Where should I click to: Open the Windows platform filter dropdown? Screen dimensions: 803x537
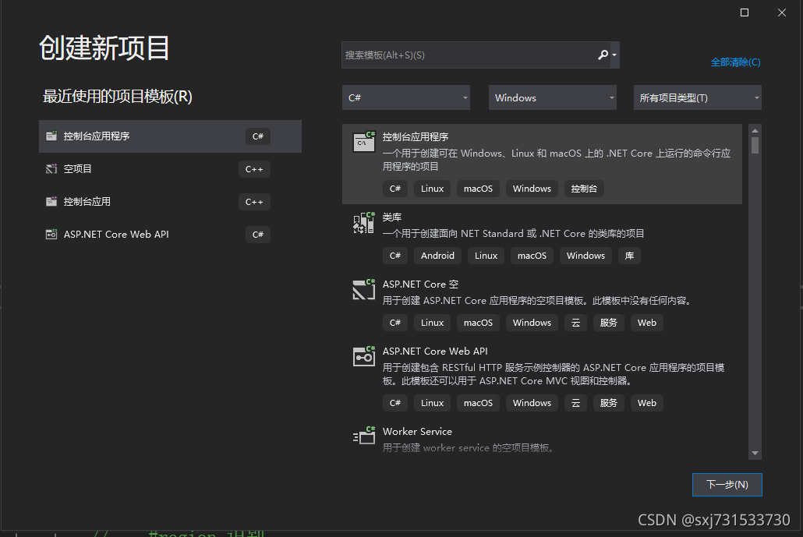[553, 97]
